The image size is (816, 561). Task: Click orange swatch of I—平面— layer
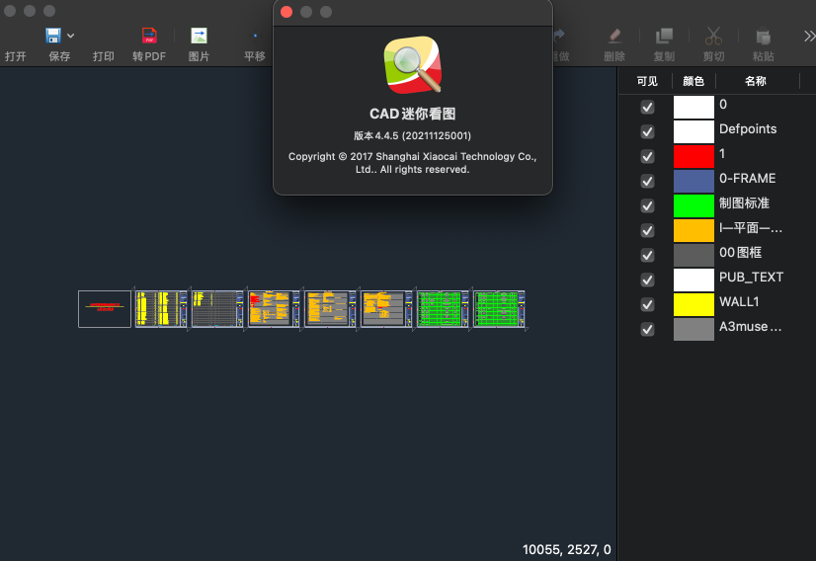click(694, 230)
